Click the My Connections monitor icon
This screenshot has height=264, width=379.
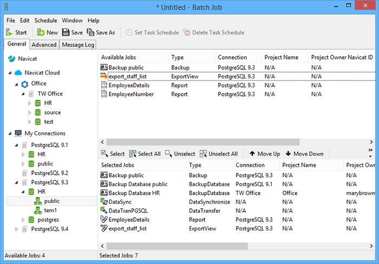click(x=18, y=133)
